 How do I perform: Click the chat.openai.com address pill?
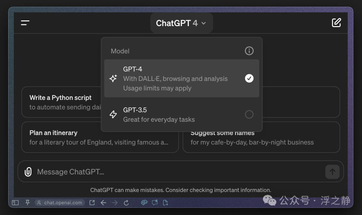point(60,203)
